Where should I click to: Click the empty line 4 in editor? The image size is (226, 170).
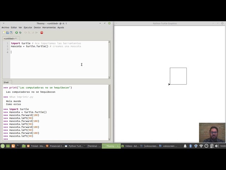tap(59, 52)
